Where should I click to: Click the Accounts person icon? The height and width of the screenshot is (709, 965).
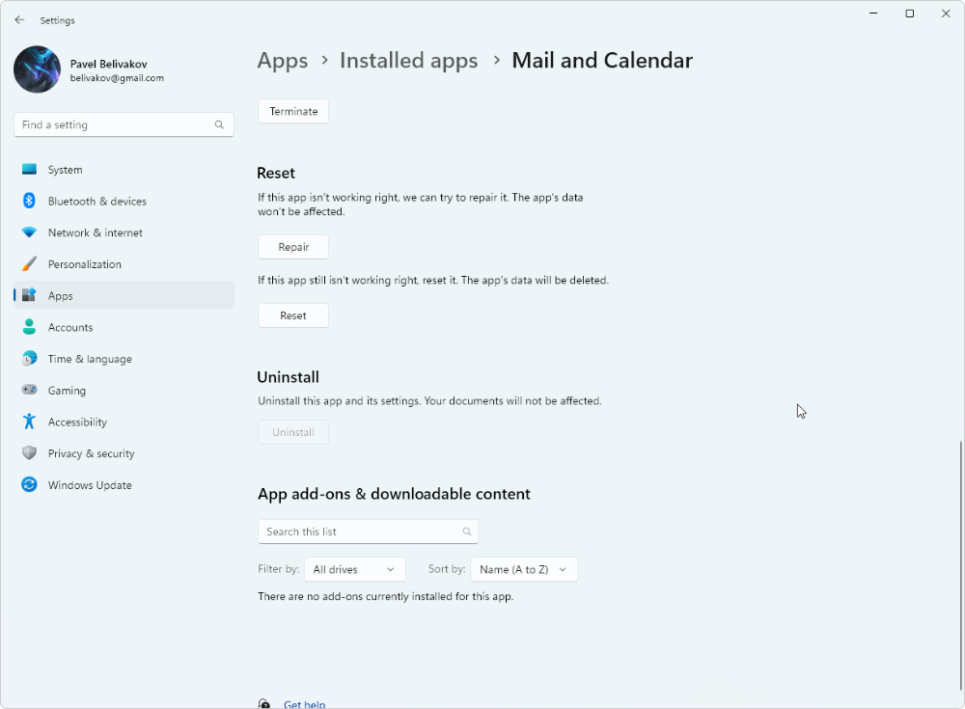(29, 326)
